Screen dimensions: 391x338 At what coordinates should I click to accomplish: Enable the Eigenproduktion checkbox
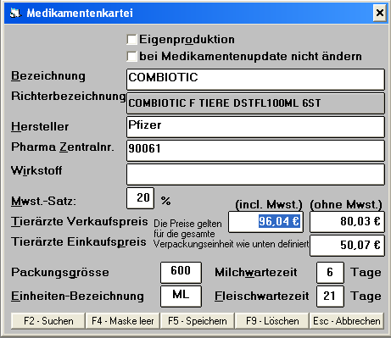131,40
